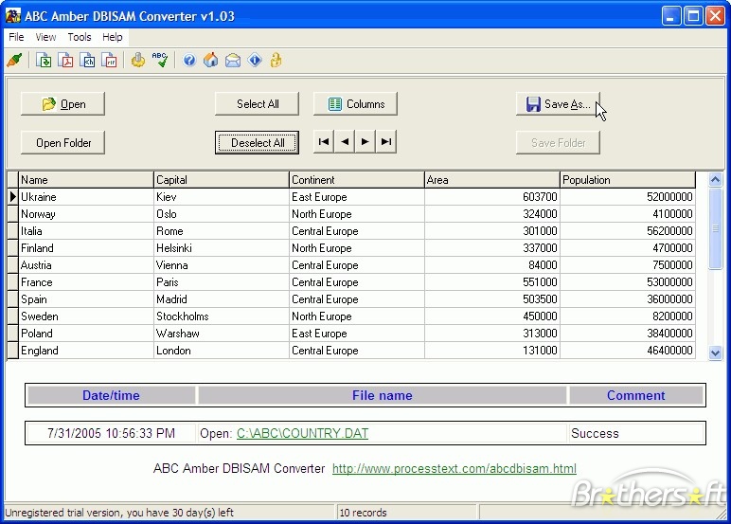Screen dimensions: 731x524
Task: Click the England name cell
Action: (86, 351)
